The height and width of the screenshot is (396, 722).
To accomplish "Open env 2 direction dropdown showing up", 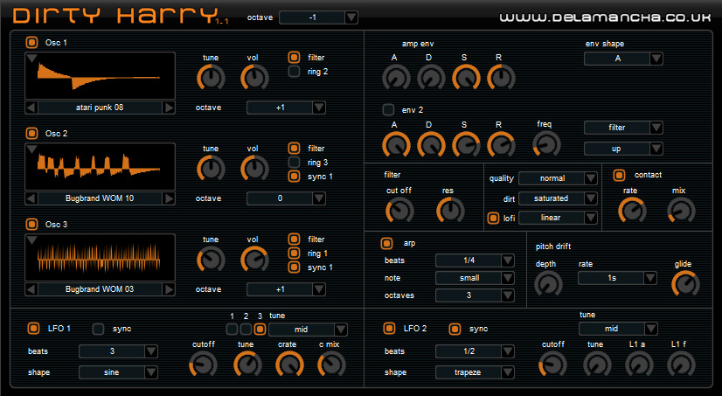I will point(623,149).
